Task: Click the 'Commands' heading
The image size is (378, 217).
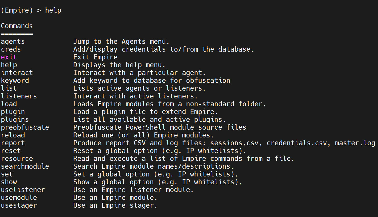Action: click(17, 26)
